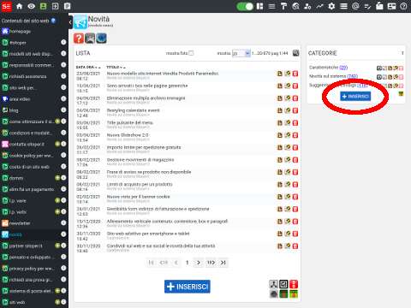The width and height of the screenshot is (411, 308).
Task: Delete 'Eliminazione multipla archivio immagini' row
Action: click(295, 98)
